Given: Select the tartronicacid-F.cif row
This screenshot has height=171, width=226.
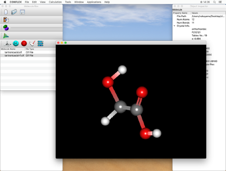Looking at the screenshot, I should click(x=28, y=56).
